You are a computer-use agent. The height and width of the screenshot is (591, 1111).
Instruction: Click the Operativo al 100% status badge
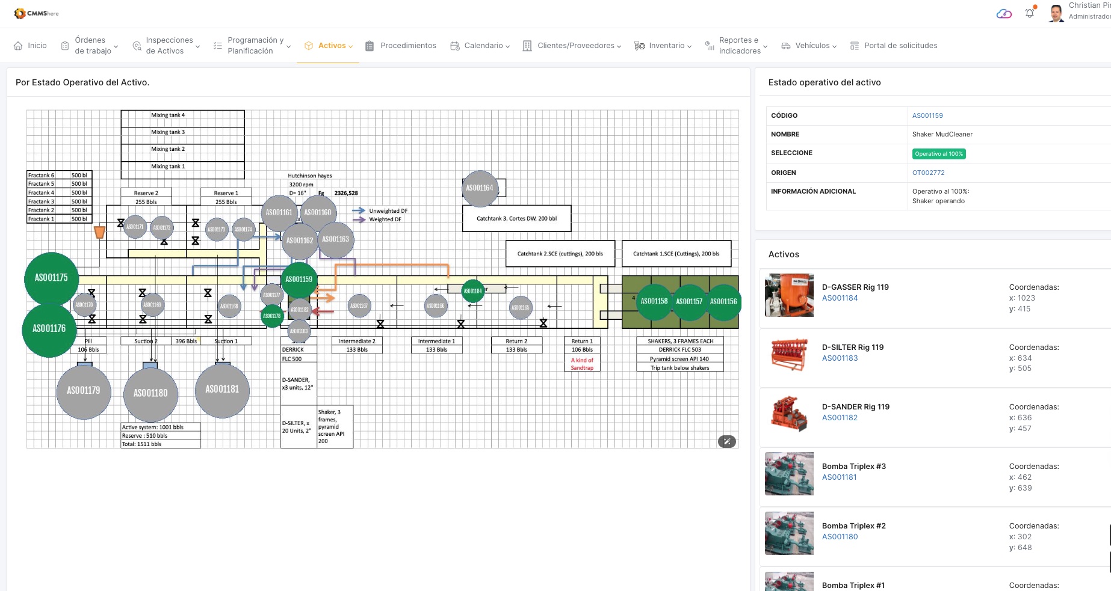coord(939,154)
